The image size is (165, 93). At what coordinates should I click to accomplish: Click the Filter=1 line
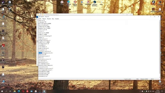pos(41,31)
